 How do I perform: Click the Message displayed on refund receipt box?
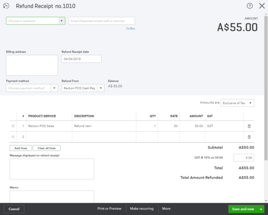coord(52,169)
